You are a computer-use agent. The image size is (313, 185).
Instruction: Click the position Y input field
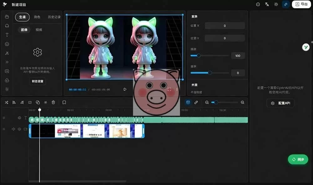point(225,38)
